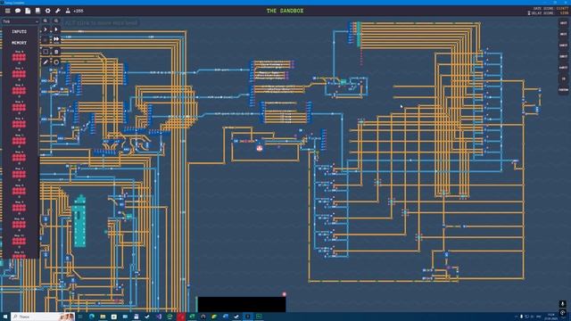Screen dimensions: 571x321
Task: Open the Windows Start menu
Action: [5, 317]
